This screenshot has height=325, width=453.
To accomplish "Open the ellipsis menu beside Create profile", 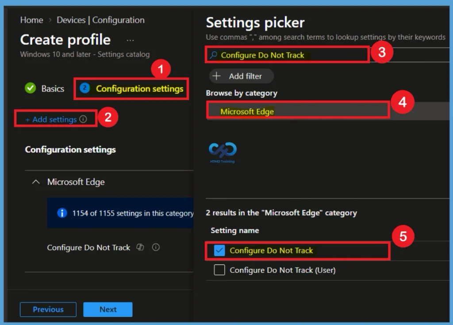I will pos(131,40).
